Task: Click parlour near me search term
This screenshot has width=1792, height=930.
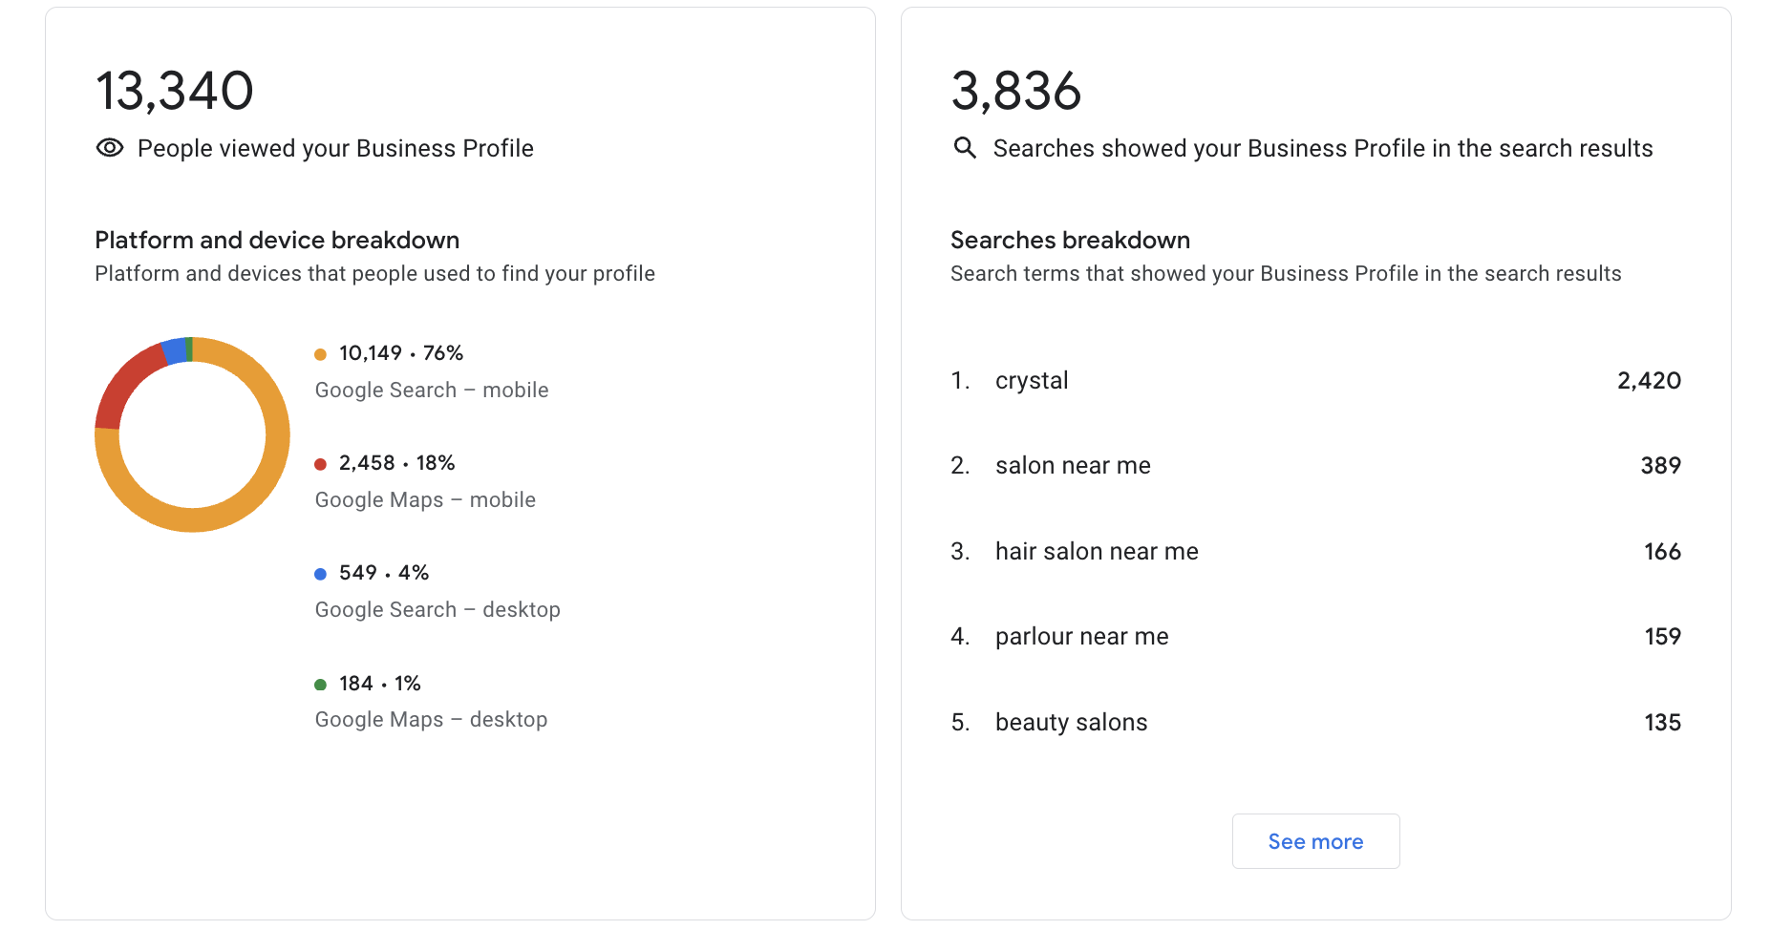Action: click(1081, 636)
